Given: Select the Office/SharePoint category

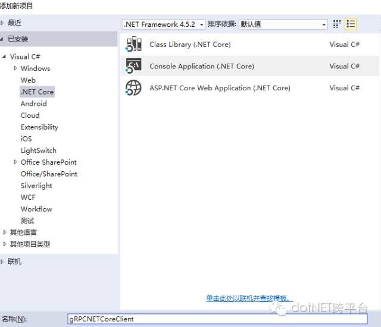Looking at the screenshot, I should click(49, 174).
